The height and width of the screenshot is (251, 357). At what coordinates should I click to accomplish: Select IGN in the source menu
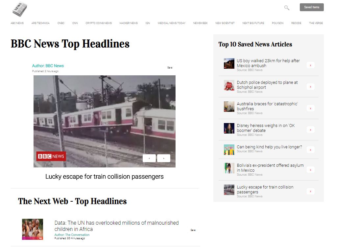pyautogui.click(x=148, y=23)
